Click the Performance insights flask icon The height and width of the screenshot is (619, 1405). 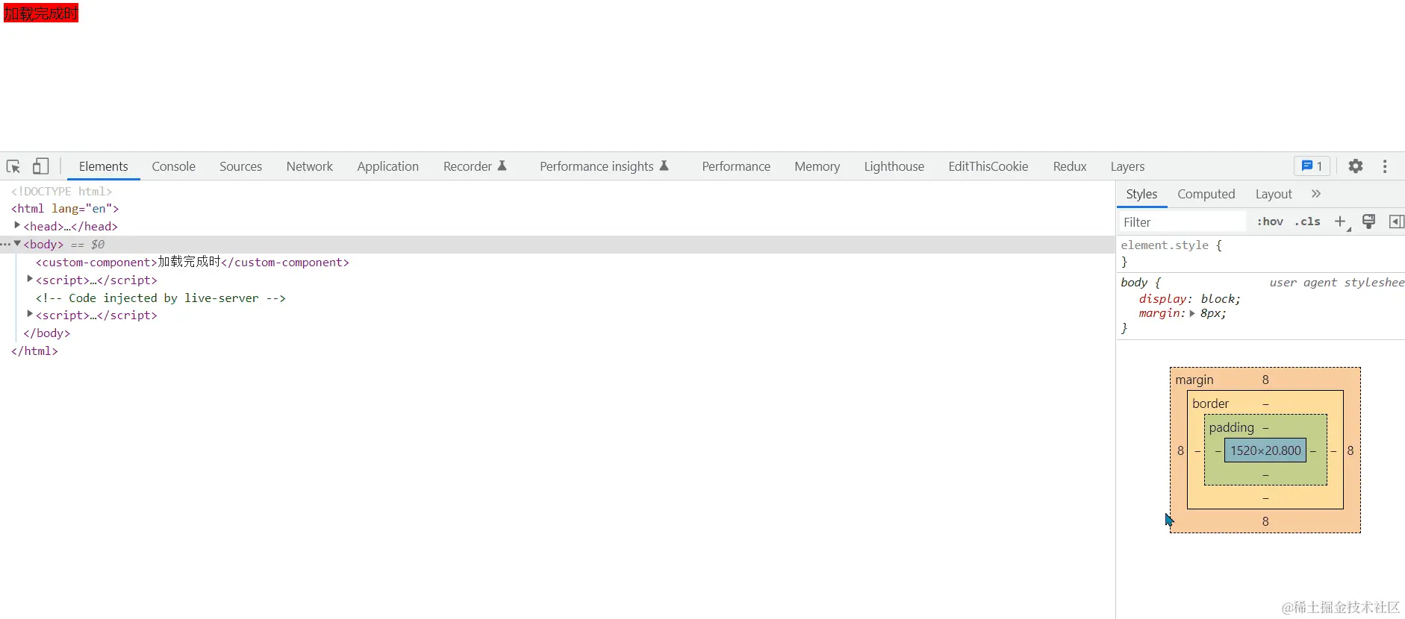click(x=664, y=166)
